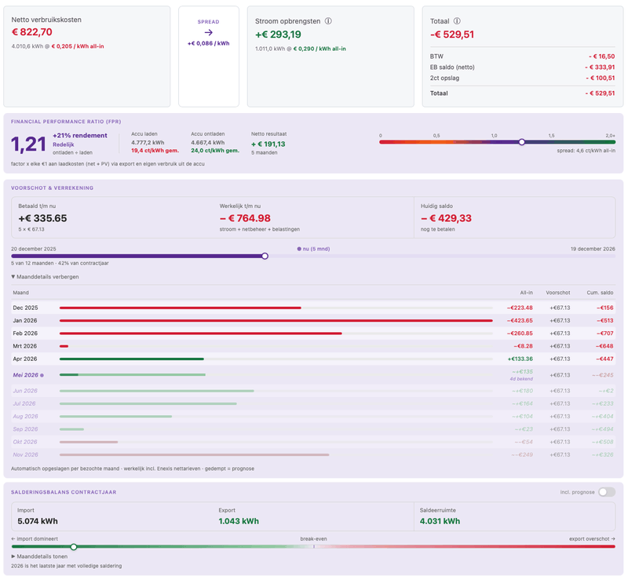Click the Voorschot column header

pyautogui.click(x=558, y=293)
